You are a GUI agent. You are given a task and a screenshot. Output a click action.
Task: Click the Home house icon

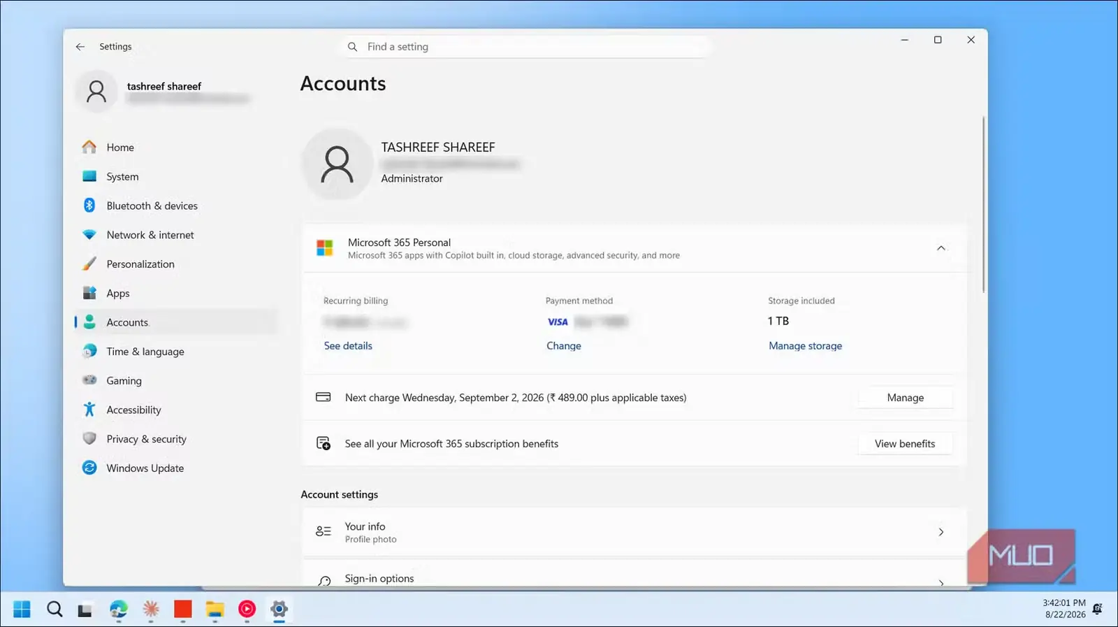(89, 147)
